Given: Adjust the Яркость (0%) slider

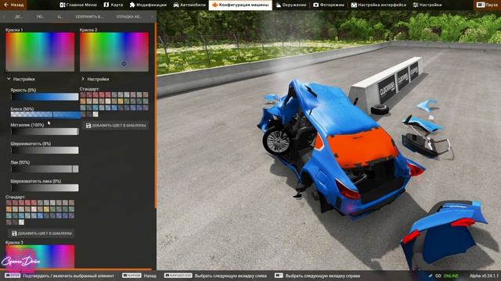Looking at the screenshot, I should [45, 97].
